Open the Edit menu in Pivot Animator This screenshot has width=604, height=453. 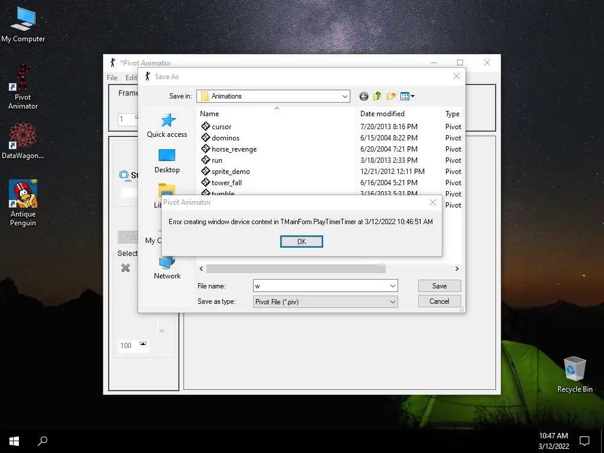[x=131, y=77]
